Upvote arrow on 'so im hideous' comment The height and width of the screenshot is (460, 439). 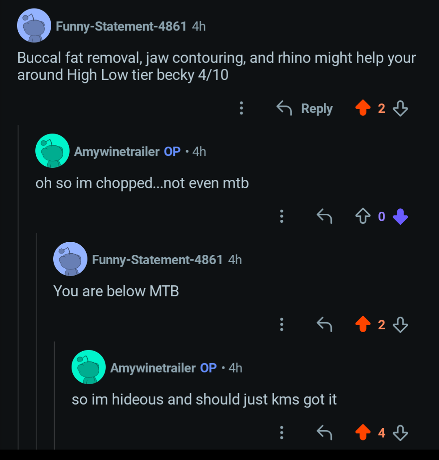point(363,432)
